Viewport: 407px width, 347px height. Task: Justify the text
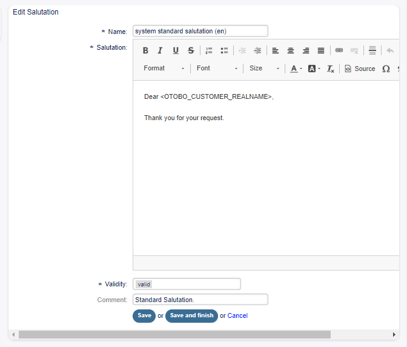coord(321,50)
